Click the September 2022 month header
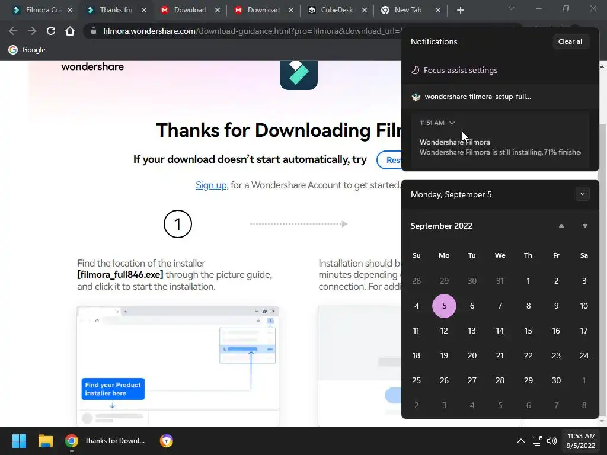The height and width of the screenshot is (455, 607). coord(442,226)
